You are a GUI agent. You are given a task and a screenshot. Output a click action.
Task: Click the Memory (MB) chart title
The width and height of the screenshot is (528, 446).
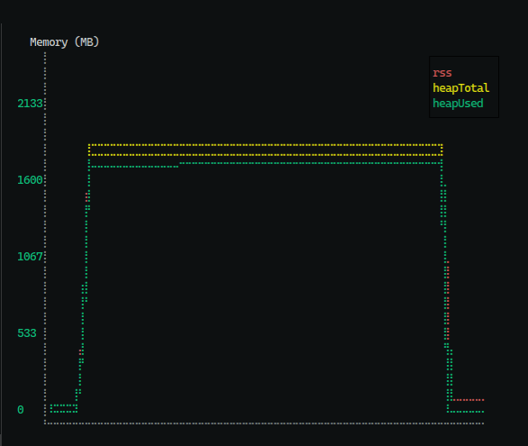64,42
